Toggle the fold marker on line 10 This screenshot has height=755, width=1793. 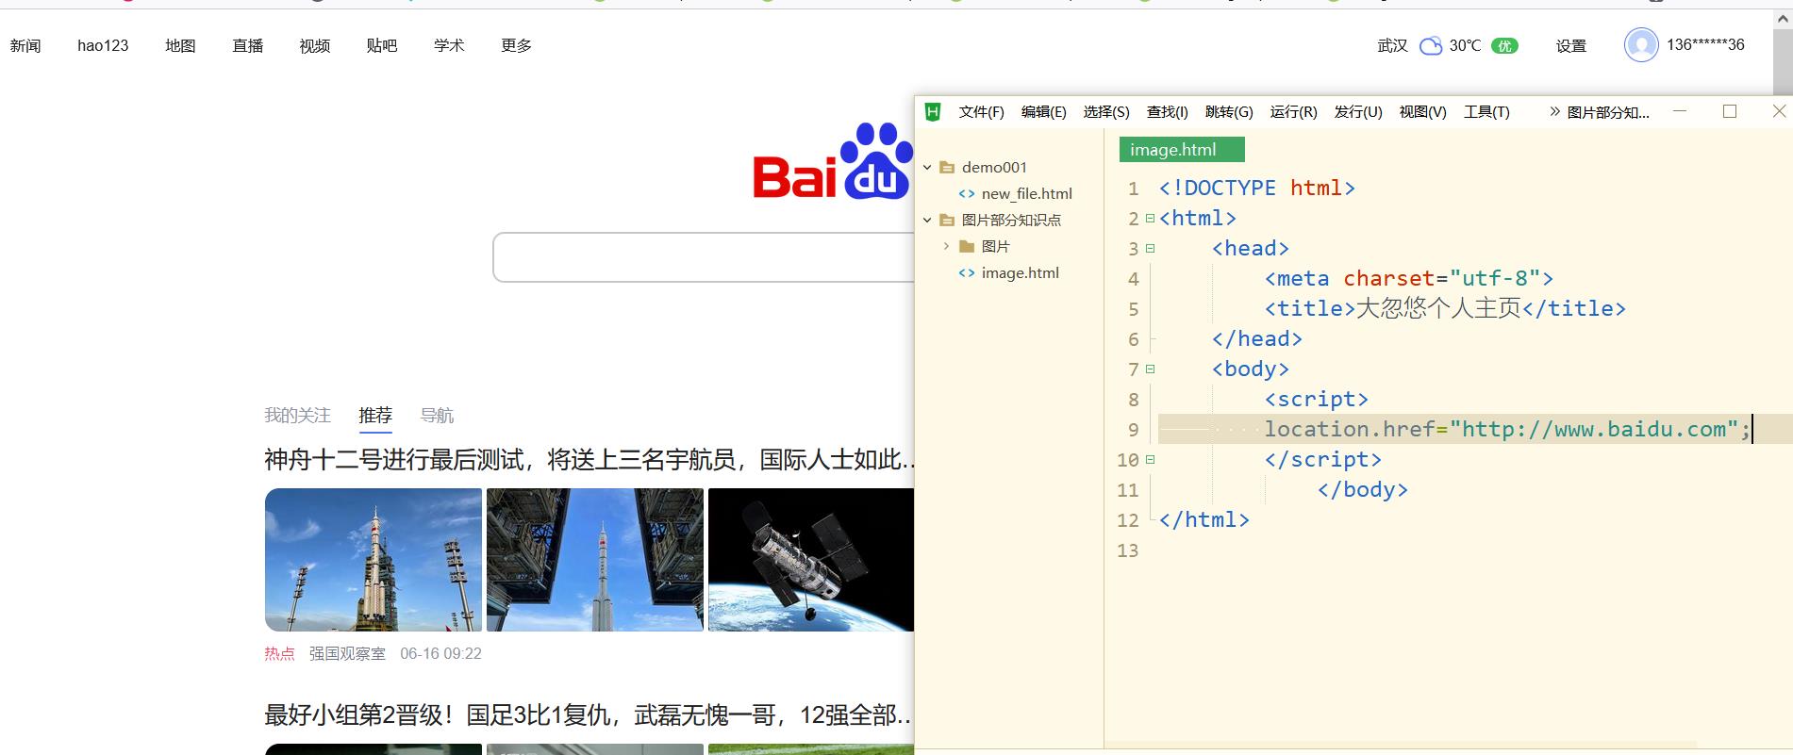[1150, 460]
